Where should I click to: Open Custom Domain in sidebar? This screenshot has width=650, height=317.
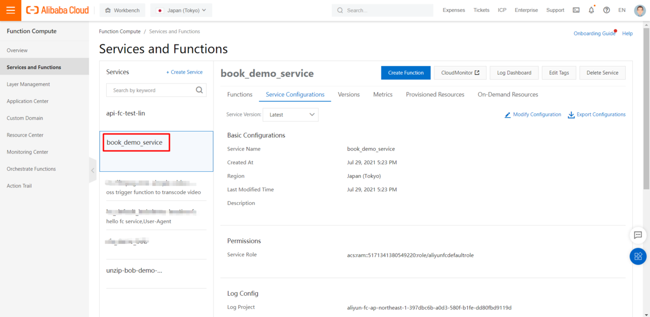click(x=44, y=118)
